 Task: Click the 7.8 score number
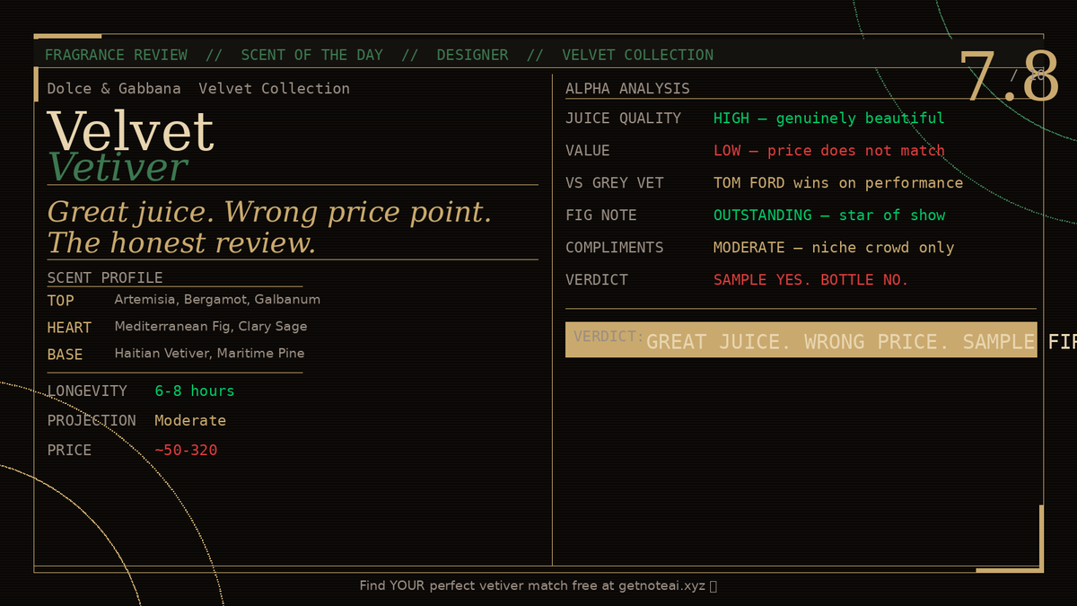pyautogui.click(x=1009, y=75)
